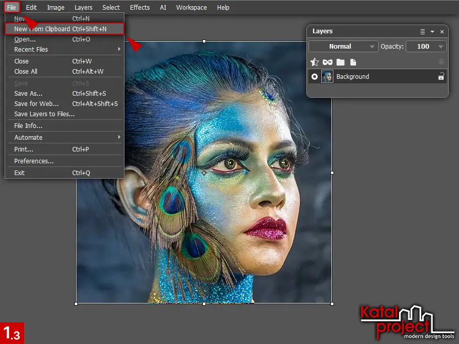Add a layer mask with the mask icon
This screenshot has height=344, width=459.
(327, 62)
